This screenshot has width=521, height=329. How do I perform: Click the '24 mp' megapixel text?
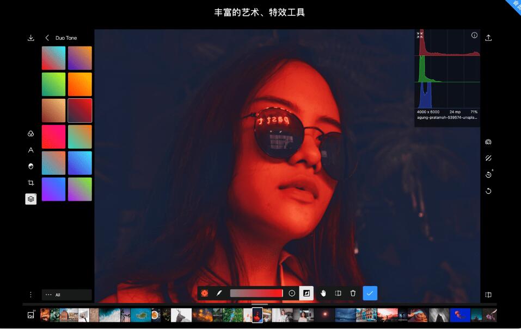click(x=455, y=112)
